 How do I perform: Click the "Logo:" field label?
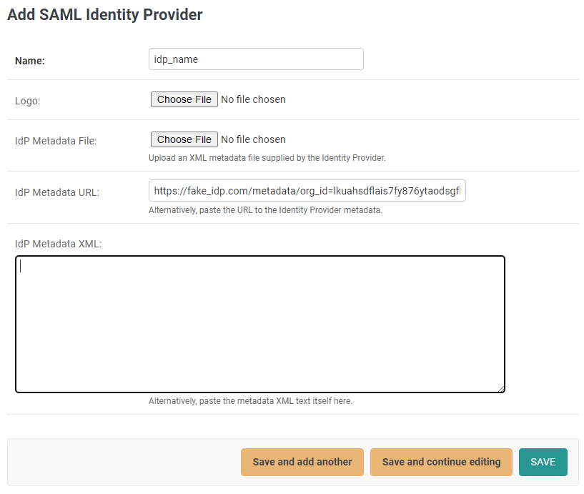click(28, 101)
